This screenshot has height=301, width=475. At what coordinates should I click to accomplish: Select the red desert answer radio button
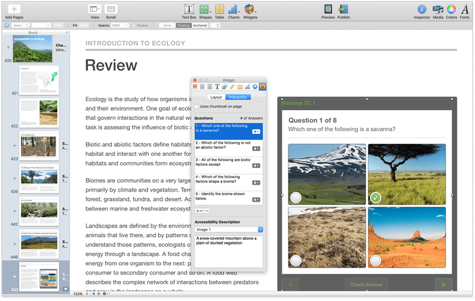pyautogui.click(x=376, y=260)
